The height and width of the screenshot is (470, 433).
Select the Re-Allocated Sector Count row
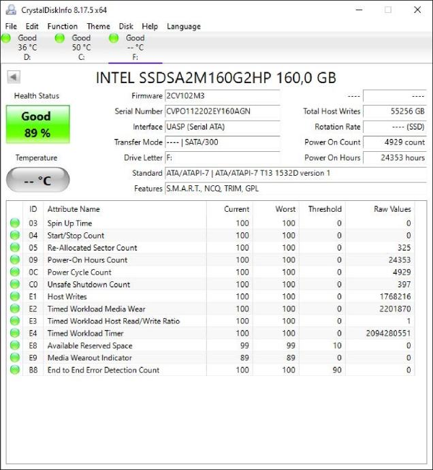click(211, 247)
